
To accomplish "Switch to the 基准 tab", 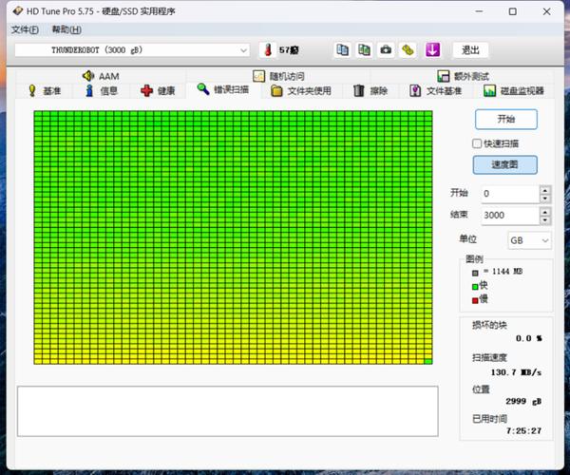I will click(45, 90).
